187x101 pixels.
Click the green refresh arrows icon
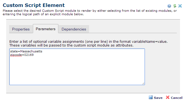pos(175,6)
